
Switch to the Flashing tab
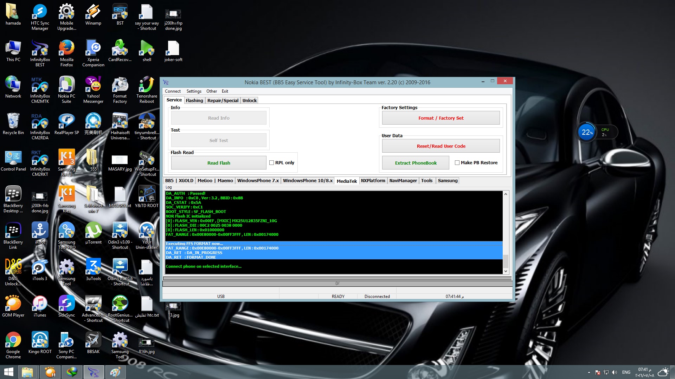tap(194, 100)
